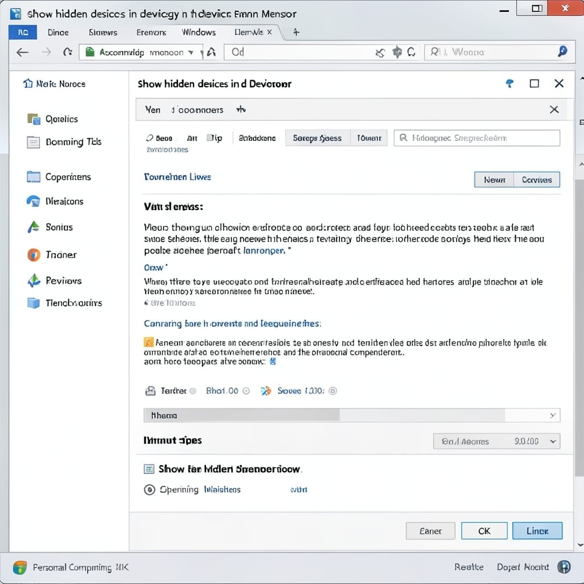
Task: Click the Tnaner orange circle icon
Action: click(34, 255)
